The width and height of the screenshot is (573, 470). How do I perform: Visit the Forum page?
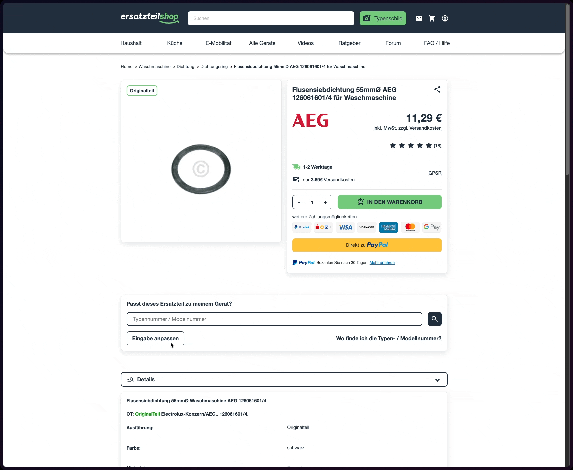(393, 43)
